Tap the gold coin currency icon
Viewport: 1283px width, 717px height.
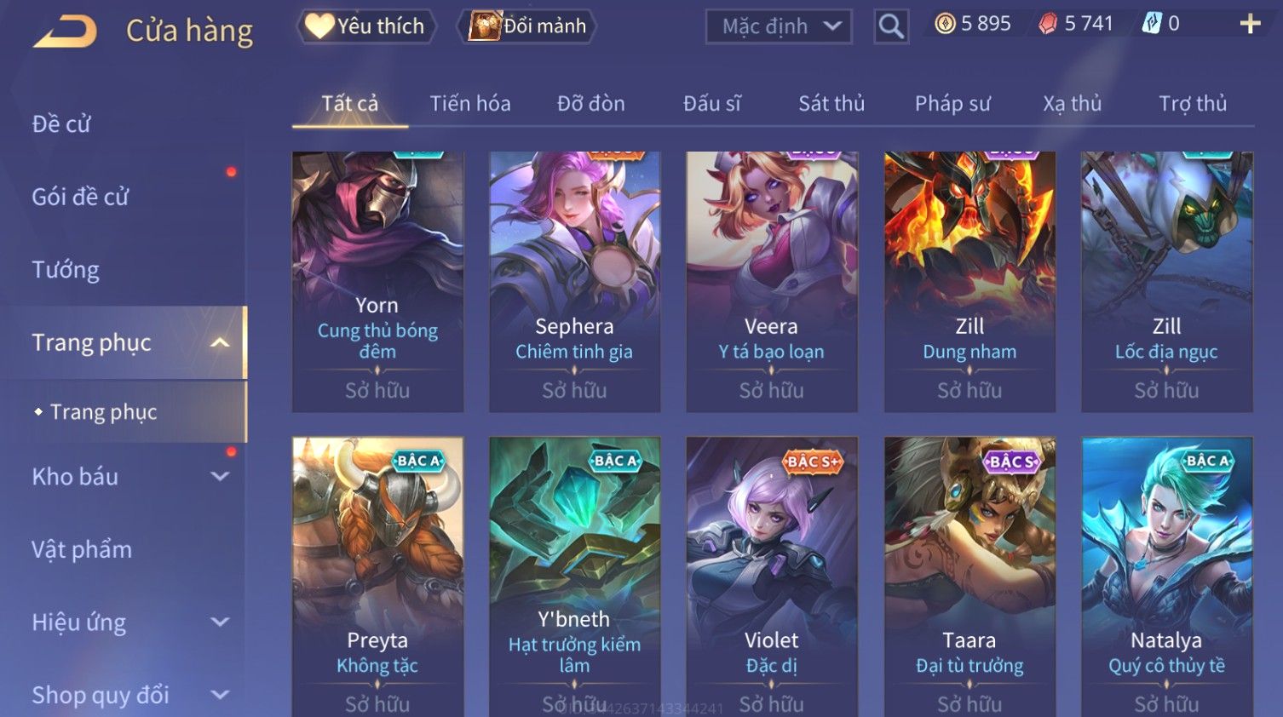pos(945,24)
